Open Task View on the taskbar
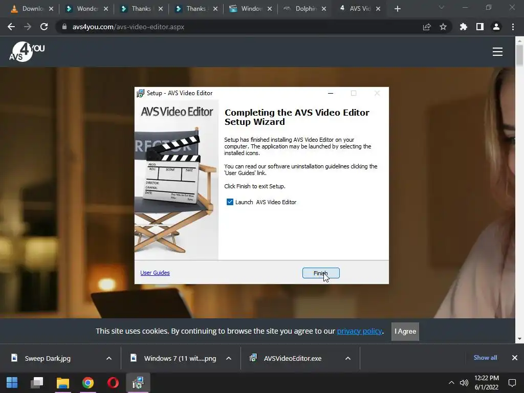524x393 pixels. 37,383
